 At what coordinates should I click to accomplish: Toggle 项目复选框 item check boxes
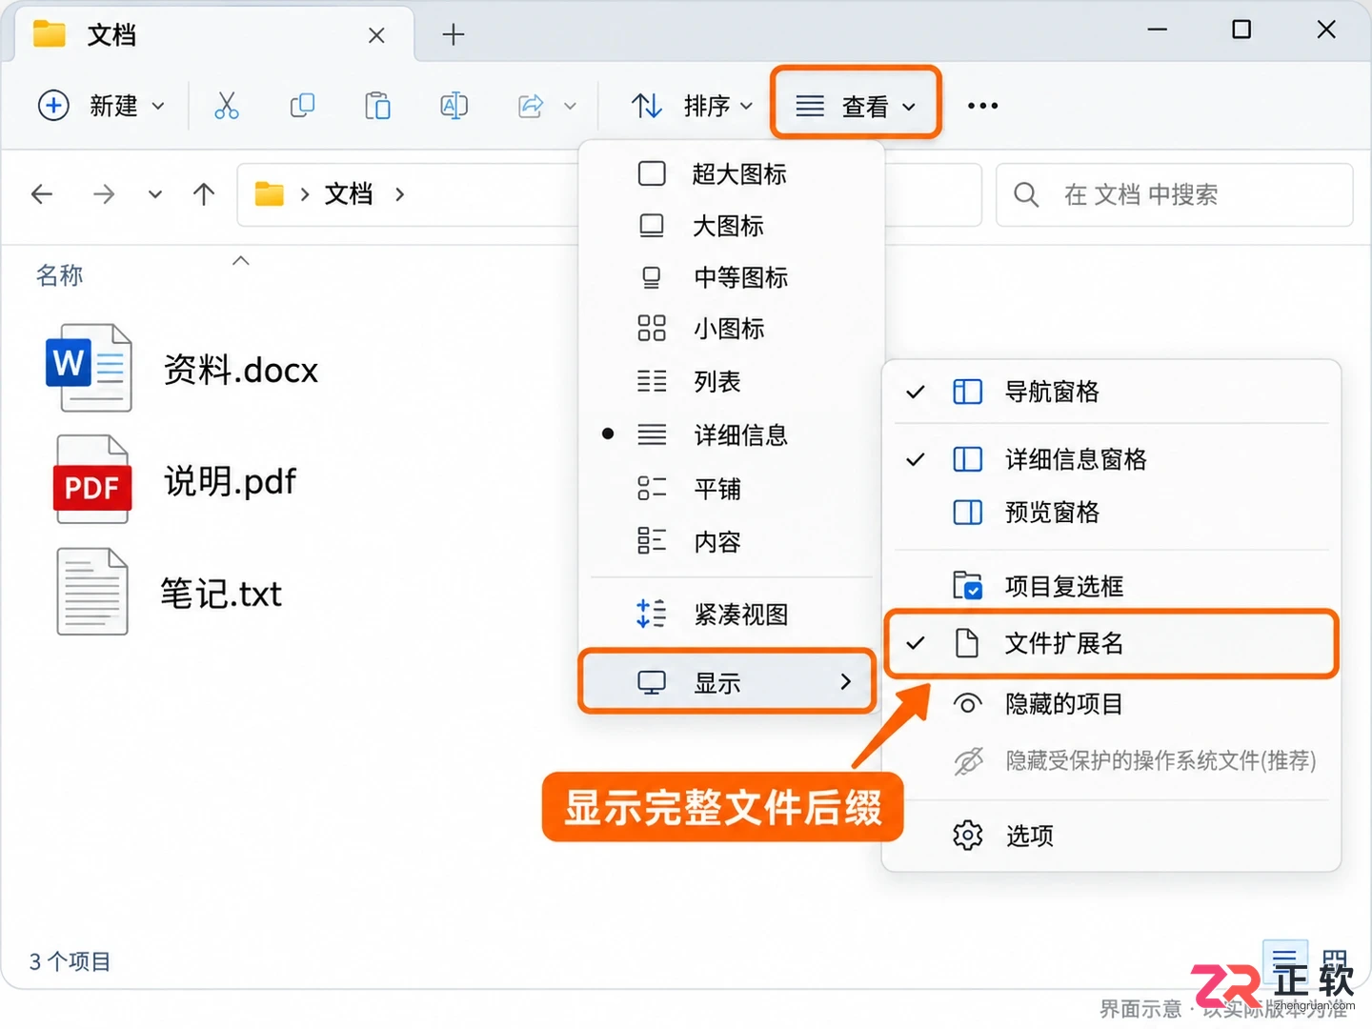click(x=1111, y=586)
